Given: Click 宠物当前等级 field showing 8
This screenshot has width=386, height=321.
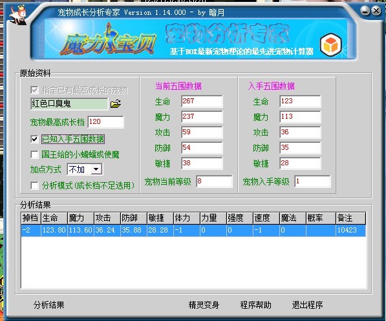Looking at the screenshot, I should (x=214, y=181).
